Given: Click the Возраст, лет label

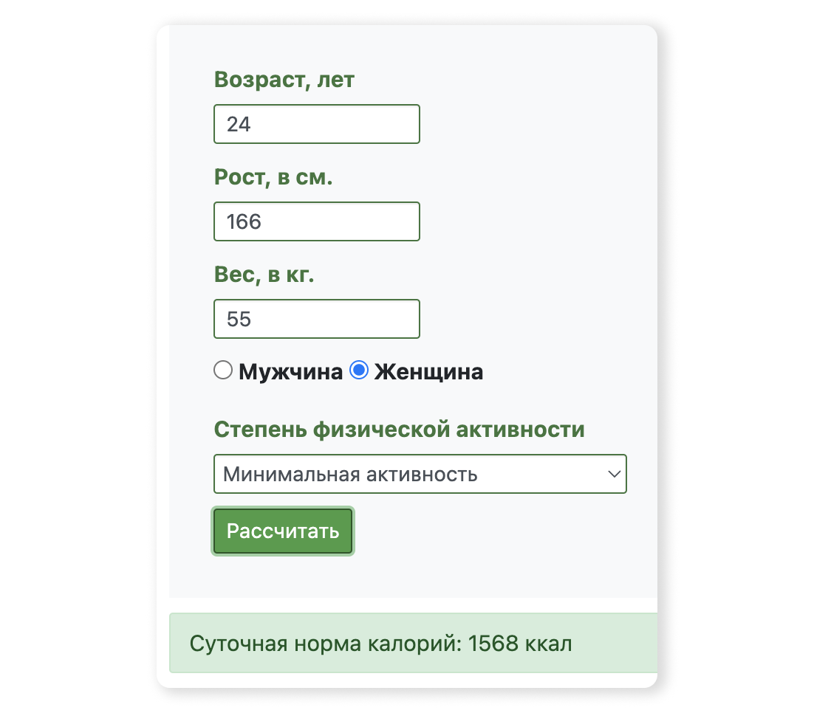Looking at the screenshot, I should point(284,79).
